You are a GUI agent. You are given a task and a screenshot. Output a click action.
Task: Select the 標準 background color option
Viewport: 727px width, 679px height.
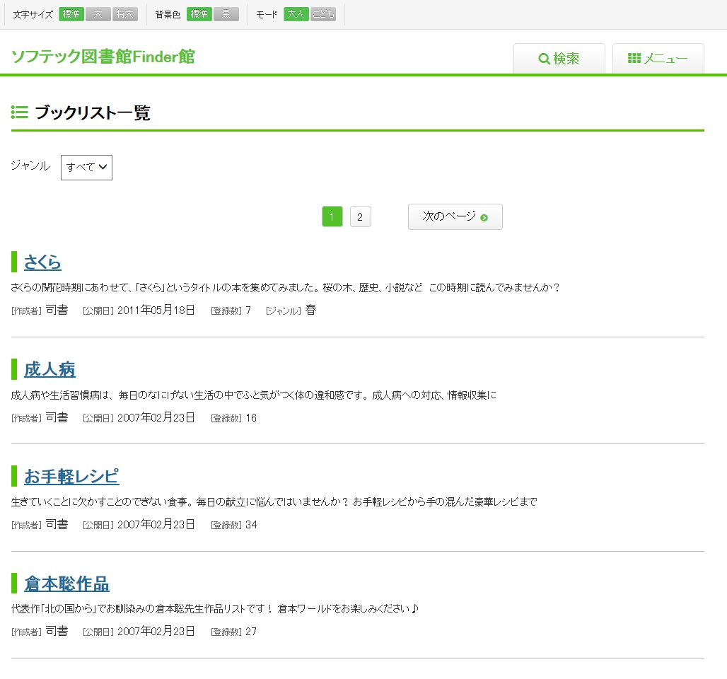point(199,15)
